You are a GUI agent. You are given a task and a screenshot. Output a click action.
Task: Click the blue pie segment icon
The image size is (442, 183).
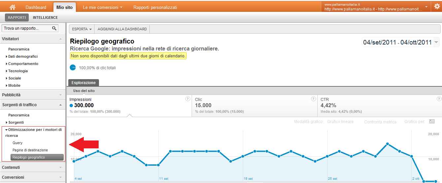click(73, 68)
